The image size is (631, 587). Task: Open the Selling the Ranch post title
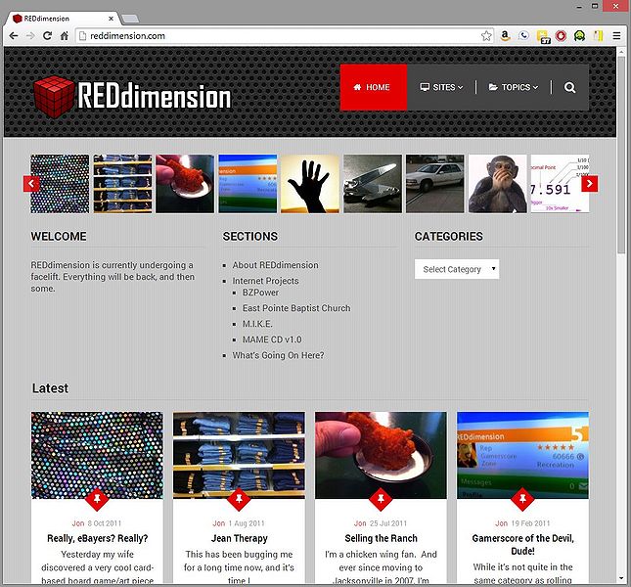(x=381, y=538)
